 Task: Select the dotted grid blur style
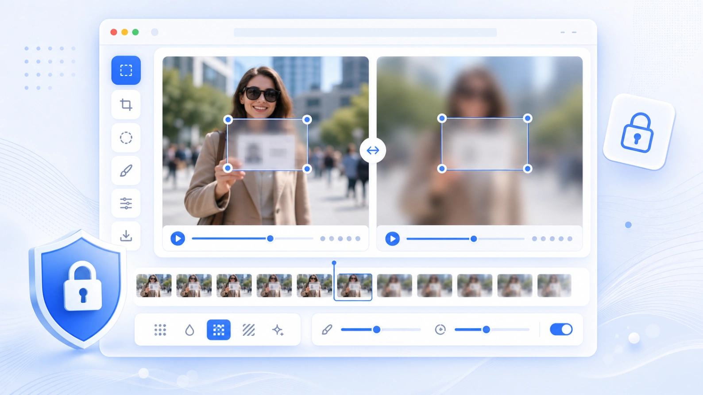click(160, 330)
